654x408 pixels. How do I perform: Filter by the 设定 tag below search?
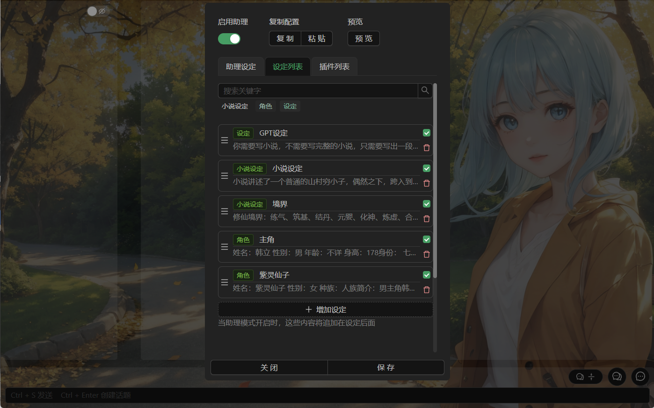[x=290, y=106]
